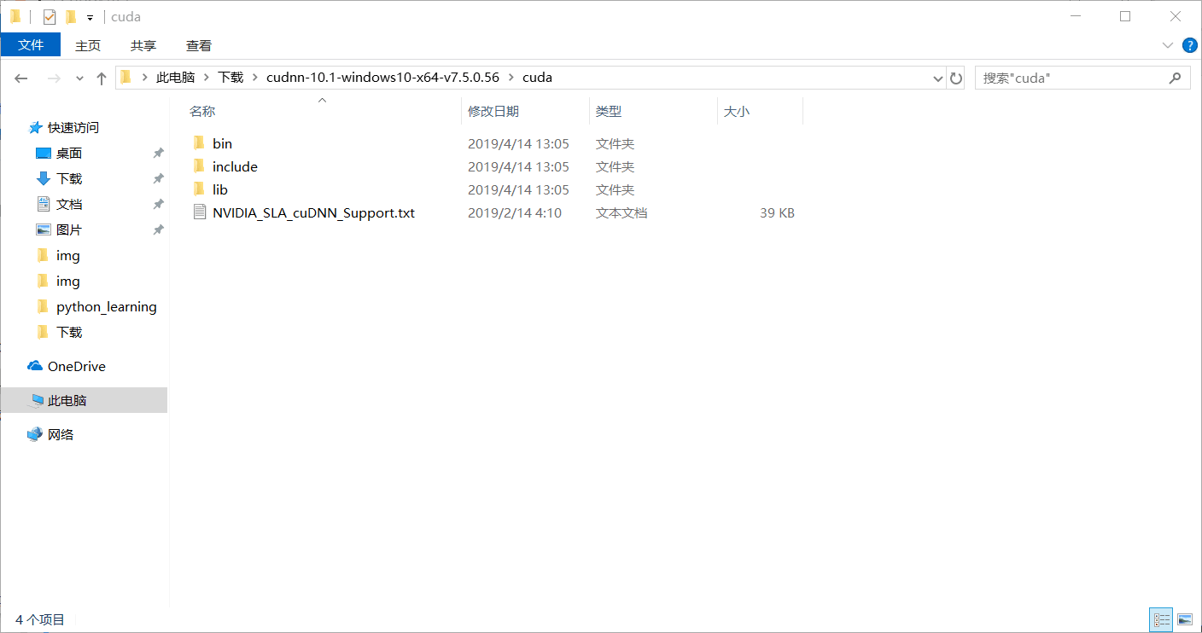Switch to the 主页 ribbon tab

tap(88, 45)
